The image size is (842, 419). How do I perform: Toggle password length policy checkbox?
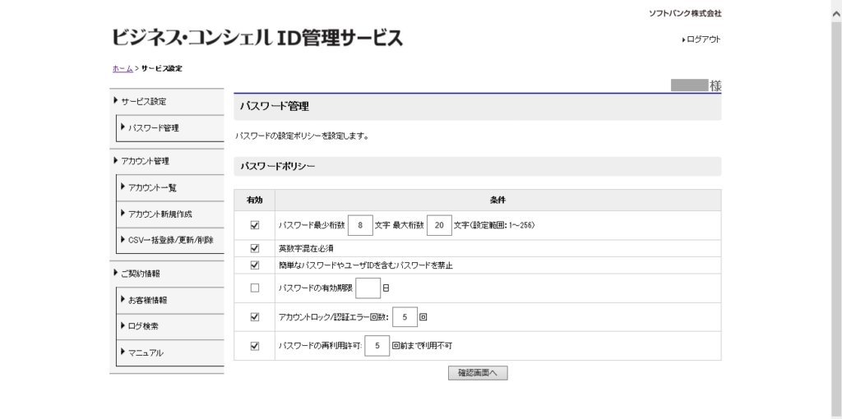[x=255, y=224]
